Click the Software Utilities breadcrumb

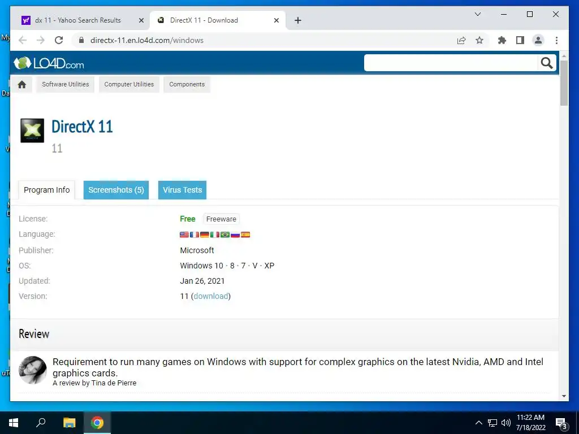pos(66,85)
